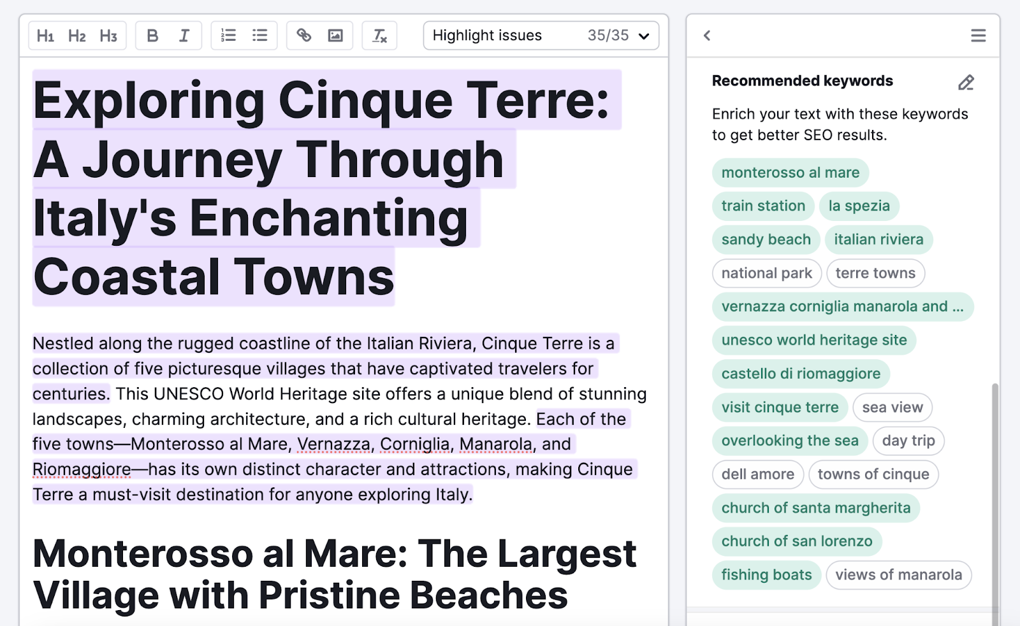1020x626 pixels.
Task: Collapse the sidebar with the back chevron
Action: (706, 36)
